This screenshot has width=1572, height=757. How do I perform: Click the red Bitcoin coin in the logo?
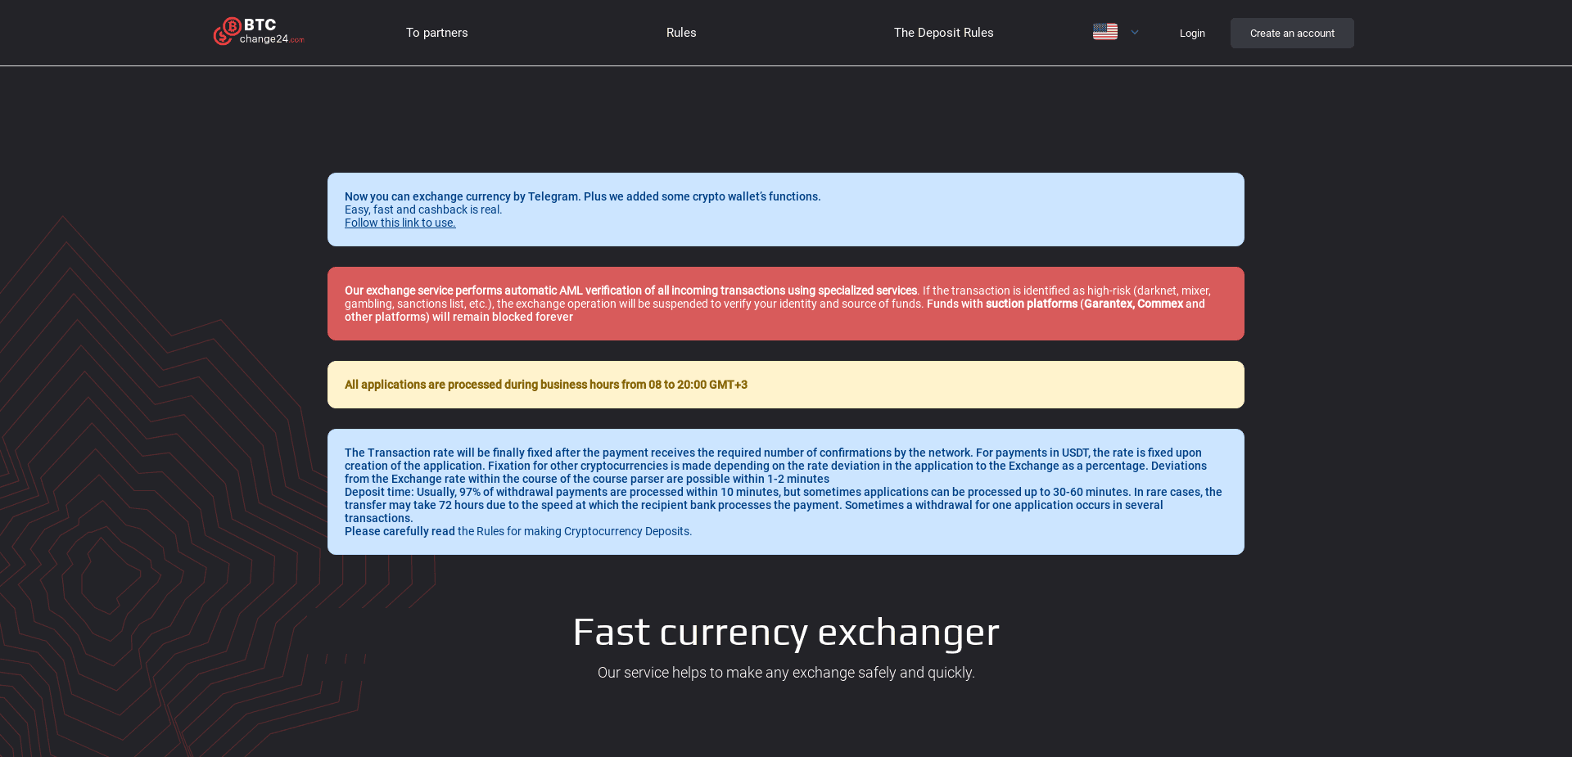coord(230,26)
